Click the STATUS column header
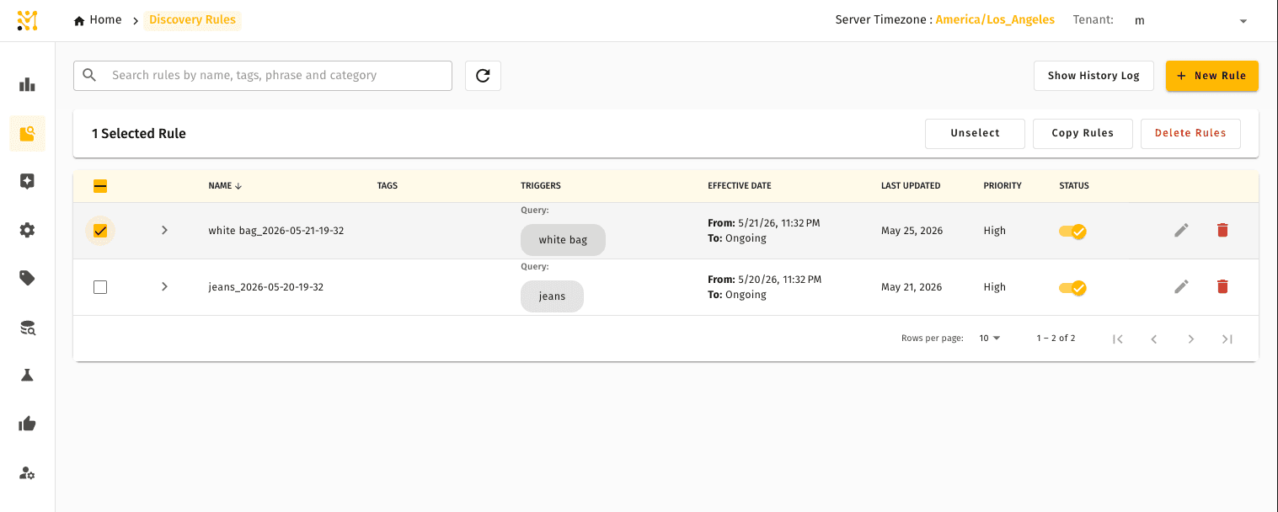 1074,186
